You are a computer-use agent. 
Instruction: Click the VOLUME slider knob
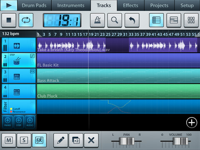click(x=180, y=141)
